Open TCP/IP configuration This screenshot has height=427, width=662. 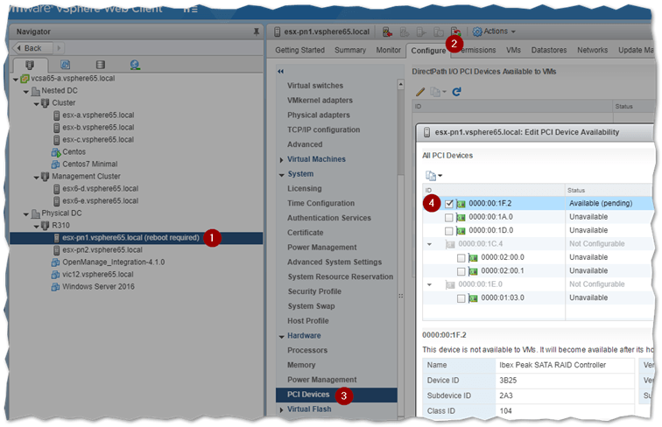(323, 130)
